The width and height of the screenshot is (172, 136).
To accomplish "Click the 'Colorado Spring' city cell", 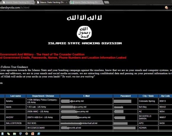I will pos(148,101).
